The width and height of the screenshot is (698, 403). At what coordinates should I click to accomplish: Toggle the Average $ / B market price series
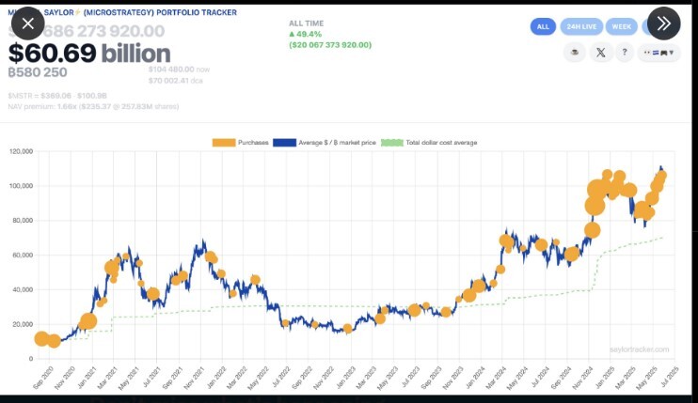(325, 143)
